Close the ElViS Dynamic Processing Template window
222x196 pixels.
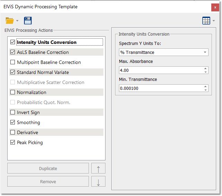(x=215, y=7)
